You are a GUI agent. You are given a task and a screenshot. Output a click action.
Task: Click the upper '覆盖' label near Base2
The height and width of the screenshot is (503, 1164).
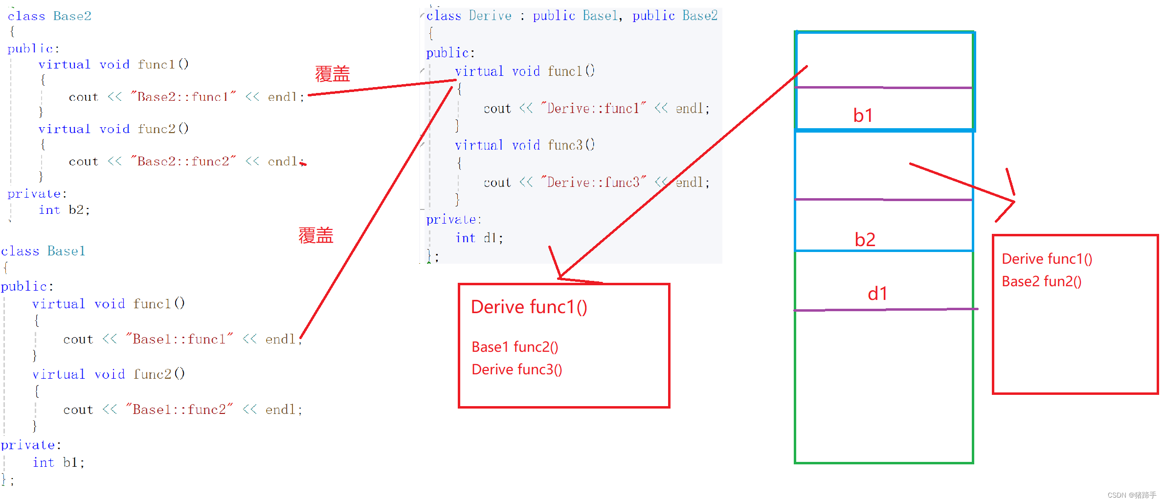click(x=333, y=74)
